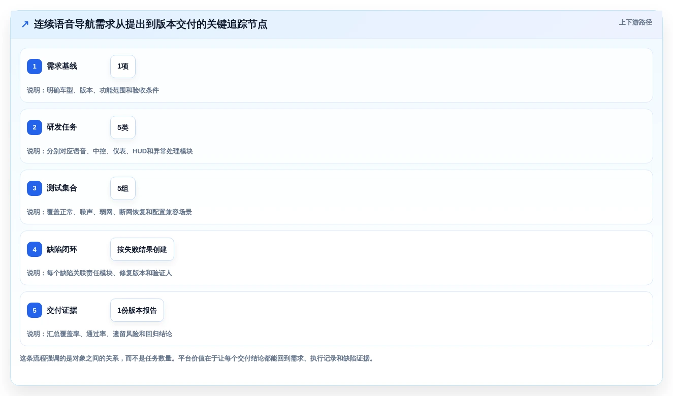Select step badge 3 for 测试集合

tap(35, 188)
